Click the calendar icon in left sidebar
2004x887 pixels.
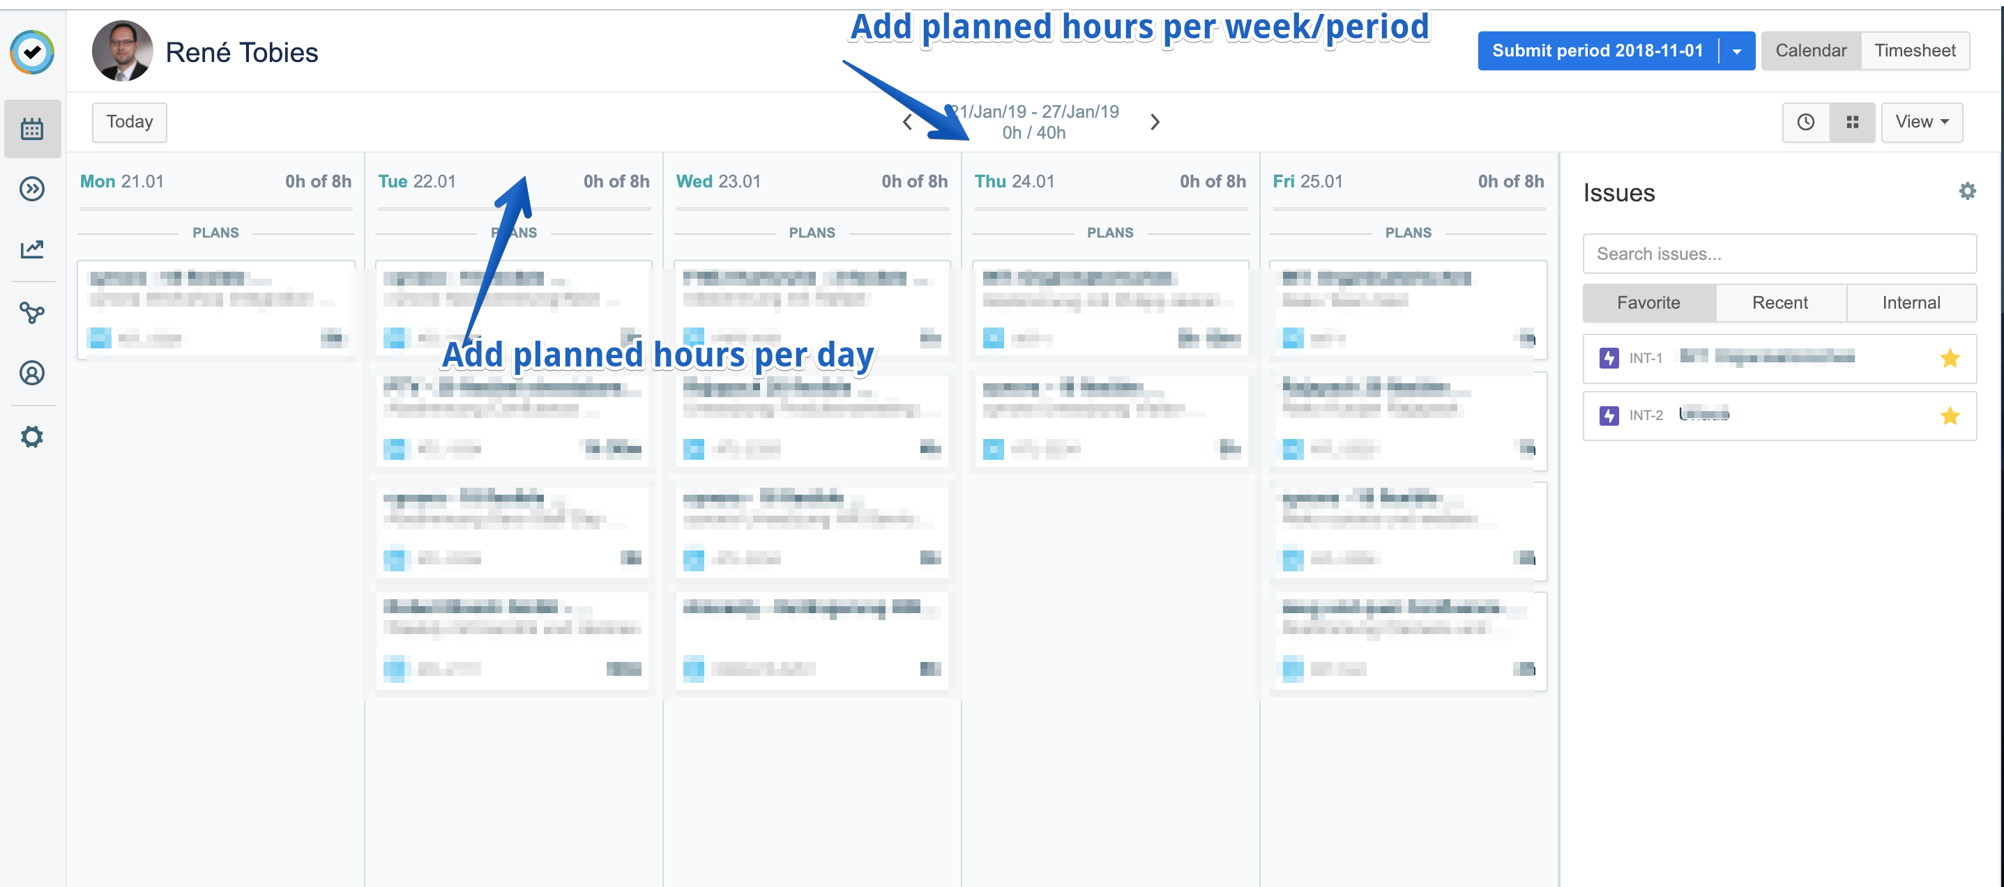pyautogui.click(x=32, y=129)
